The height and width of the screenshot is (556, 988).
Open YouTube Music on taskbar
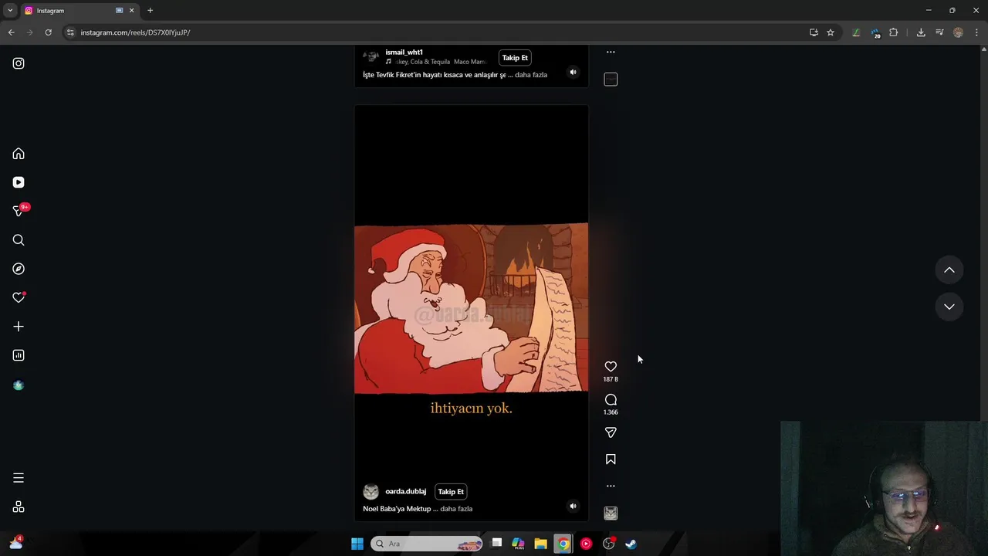coord(586,544)
